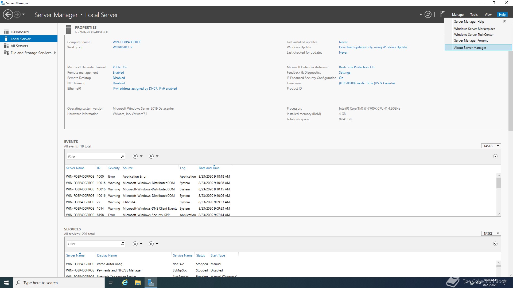Sort events by Severity column

coord(114,168)
